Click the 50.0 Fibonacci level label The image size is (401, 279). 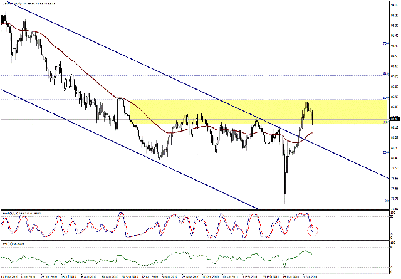point(385,97)
